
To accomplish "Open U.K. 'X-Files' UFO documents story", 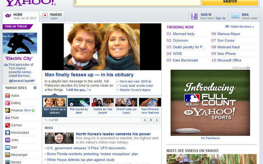I will point(86,148).
